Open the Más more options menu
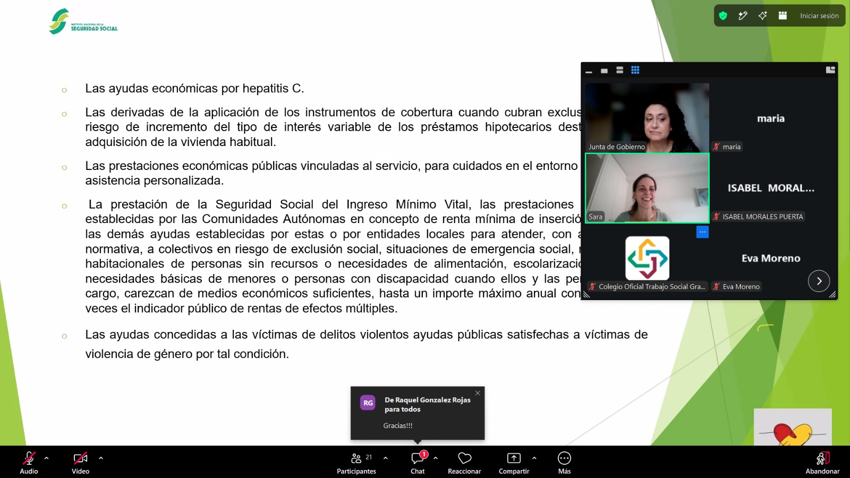This screenshot has width=850, height=478. pyautogui.click(x=564, y=463)
